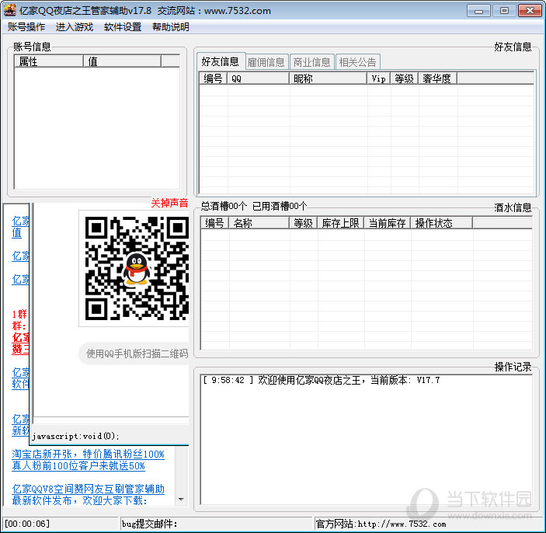Switch to the 雇佣信息 tab
Image resolution: width=546 pixels, height=533 pixels.
click(266, 62)
